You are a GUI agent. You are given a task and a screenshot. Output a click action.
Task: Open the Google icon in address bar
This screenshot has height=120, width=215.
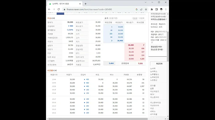(136, 10)
